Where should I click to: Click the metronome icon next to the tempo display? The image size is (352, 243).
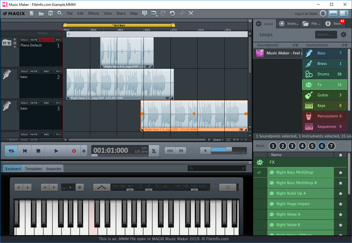(x=154, y=151)
